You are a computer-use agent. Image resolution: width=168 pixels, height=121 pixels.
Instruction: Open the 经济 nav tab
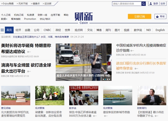tap(18, 30)
